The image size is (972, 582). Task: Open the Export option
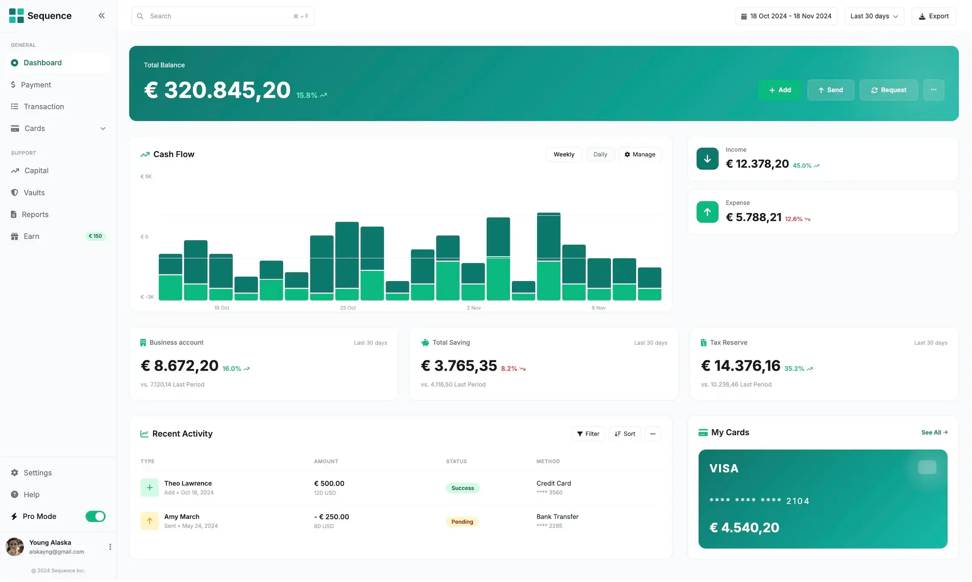tap(934, 16)
